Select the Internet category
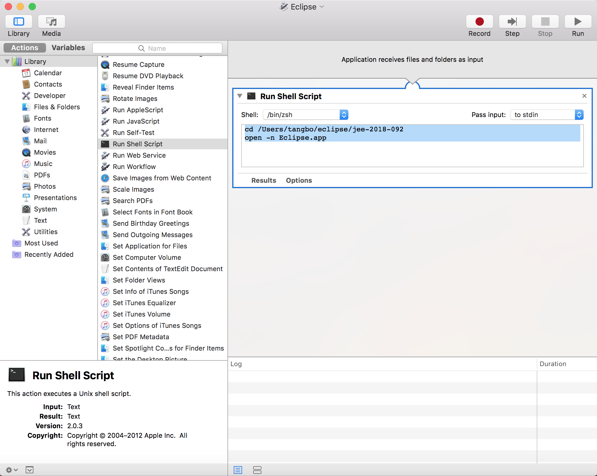The height and width of the screenshot is (476, 597). point(46,130)
